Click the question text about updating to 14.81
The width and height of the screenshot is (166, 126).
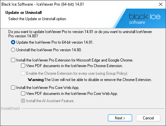[x=80, y=34]
